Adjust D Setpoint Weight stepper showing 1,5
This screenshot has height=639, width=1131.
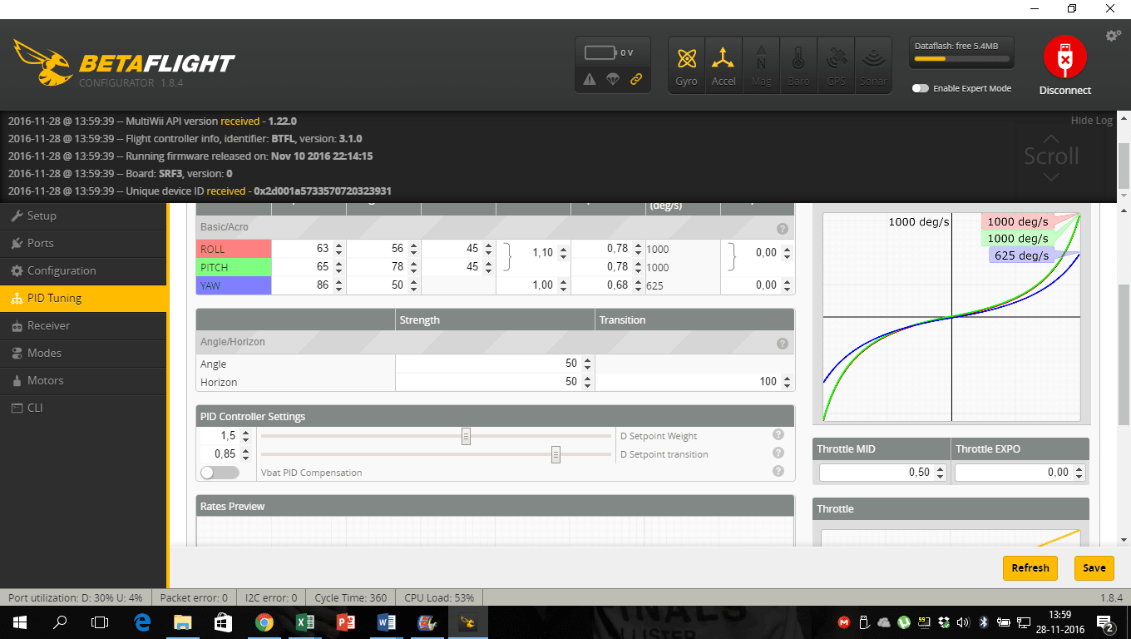(245, 436)
